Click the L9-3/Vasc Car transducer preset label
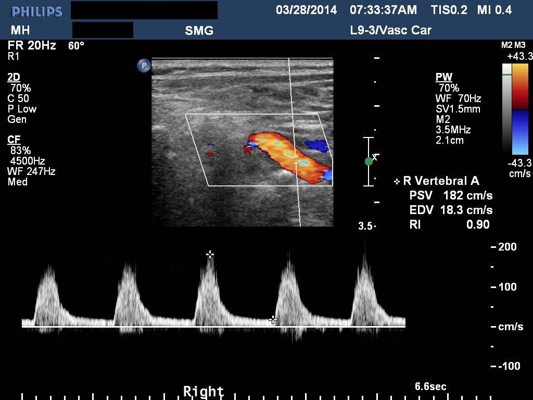The height and width of the screenshot is (400, 533). click(391, 30)
